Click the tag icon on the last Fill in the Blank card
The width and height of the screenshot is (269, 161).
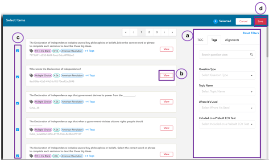pyautogui.click(x=31, y=156)
